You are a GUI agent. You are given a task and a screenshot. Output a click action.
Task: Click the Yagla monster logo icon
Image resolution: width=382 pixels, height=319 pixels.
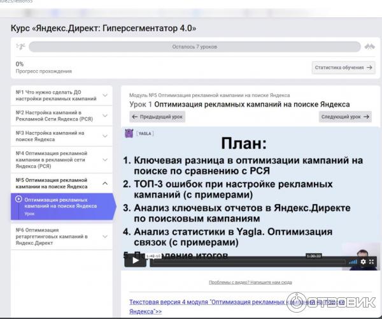129,133
